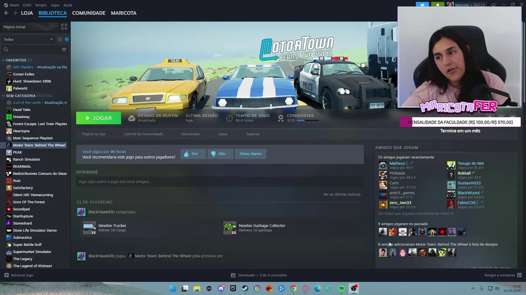The height and width of the screenshot is (295, 526).
Task: Open Epic Games Launcher from taskbar
Action: 233,288
